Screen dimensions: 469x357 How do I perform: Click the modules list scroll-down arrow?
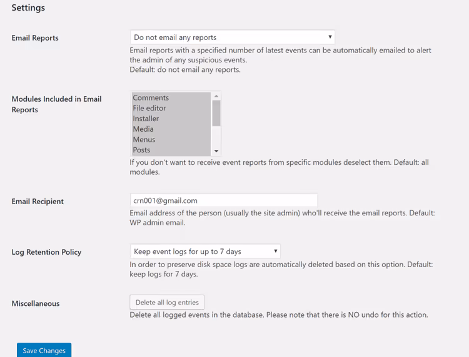[x=216, y=151]
